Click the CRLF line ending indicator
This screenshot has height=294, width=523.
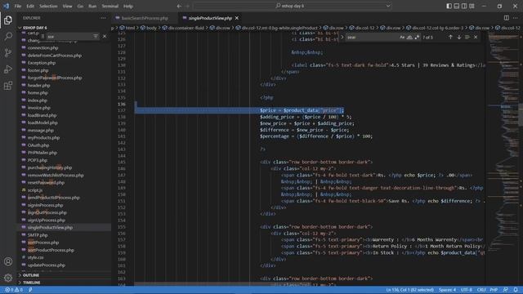point(481,290)
